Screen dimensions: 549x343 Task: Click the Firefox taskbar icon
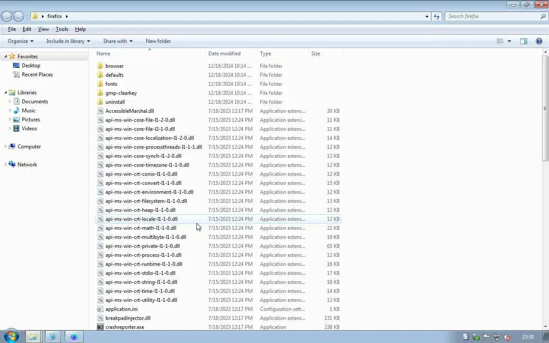pyautogui.click(x=74, y=337)
